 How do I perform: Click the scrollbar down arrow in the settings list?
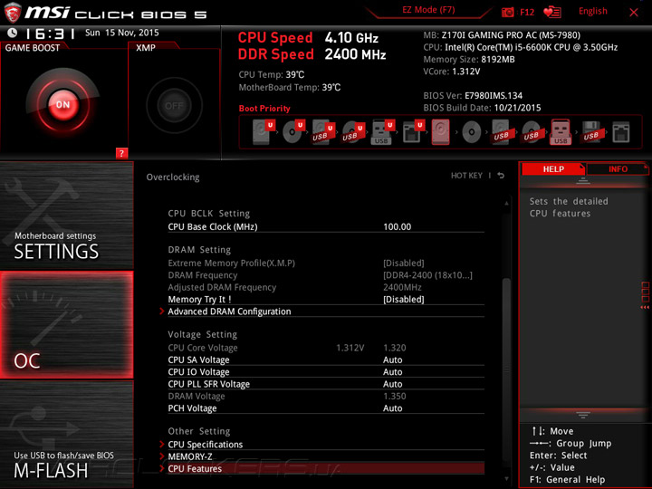tap(506, 479)
